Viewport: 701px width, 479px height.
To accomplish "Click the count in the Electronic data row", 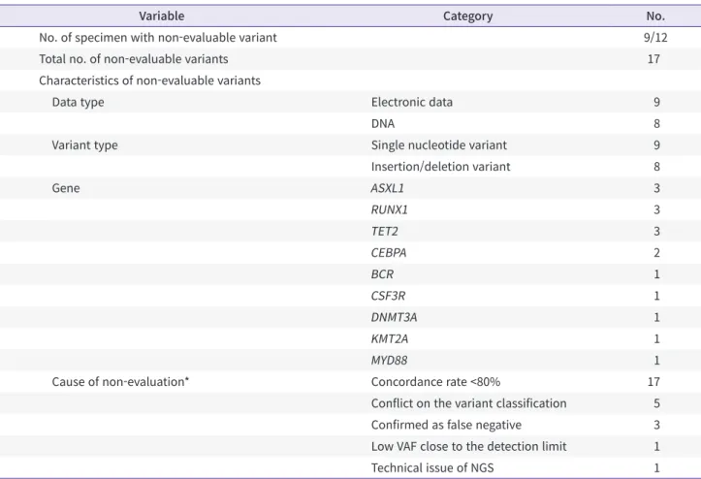I will pos(656,102).
